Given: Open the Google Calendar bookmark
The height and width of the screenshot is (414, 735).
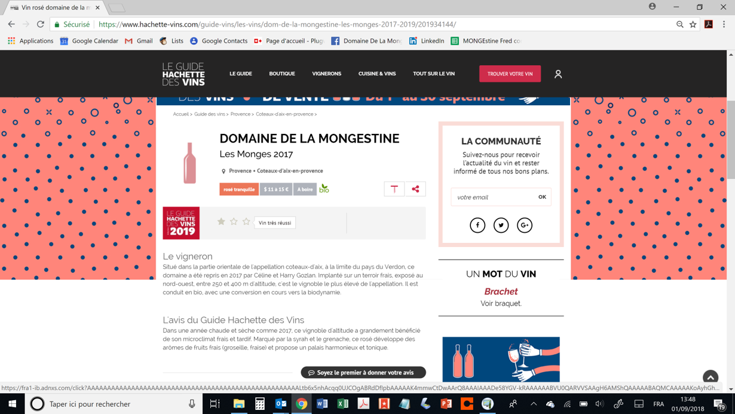Looking at the screenshot, I should 89,41.
